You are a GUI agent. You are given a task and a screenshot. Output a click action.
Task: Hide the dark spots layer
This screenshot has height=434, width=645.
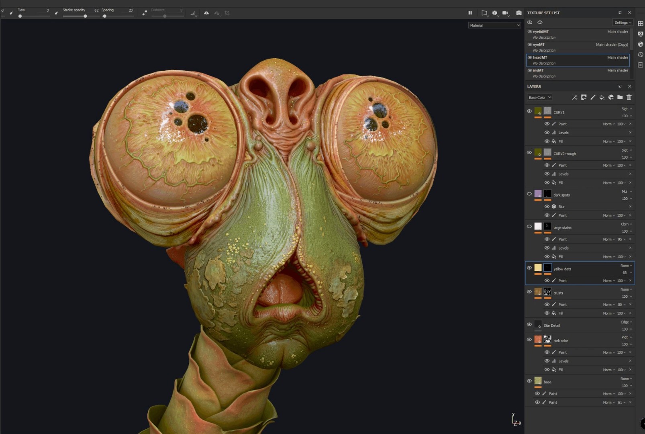529,194
